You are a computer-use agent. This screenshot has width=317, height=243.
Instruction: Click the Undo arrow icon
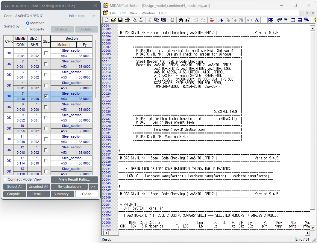196,20
